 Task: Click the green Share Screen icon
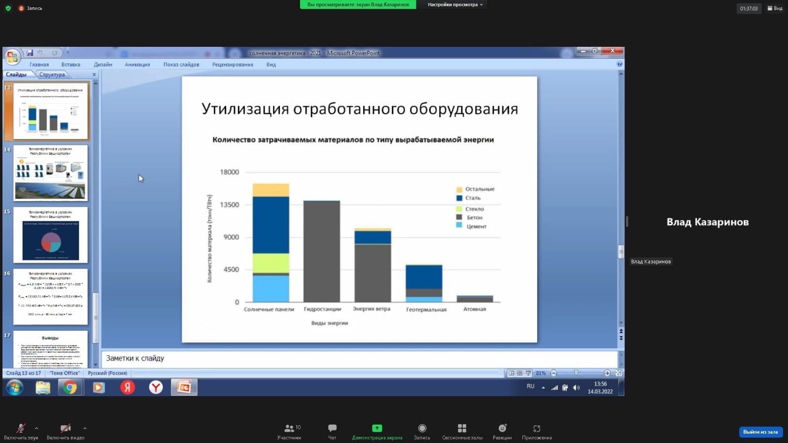click(377, 429)
